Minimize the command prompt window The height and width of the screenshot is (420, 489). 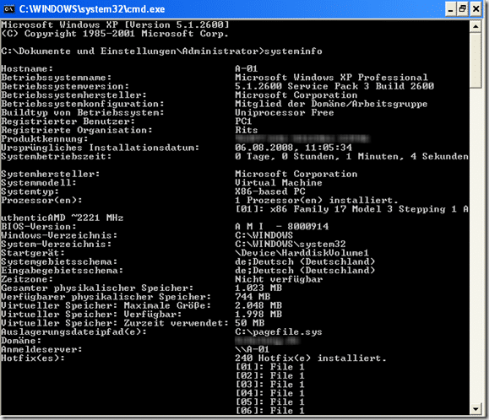[x=449, y=9]
